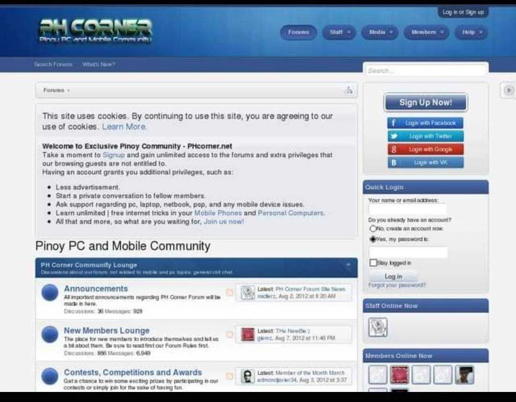Click the first avatar under Members Online Now
This screenshot has width=516, height=402.
pos(378,375)
